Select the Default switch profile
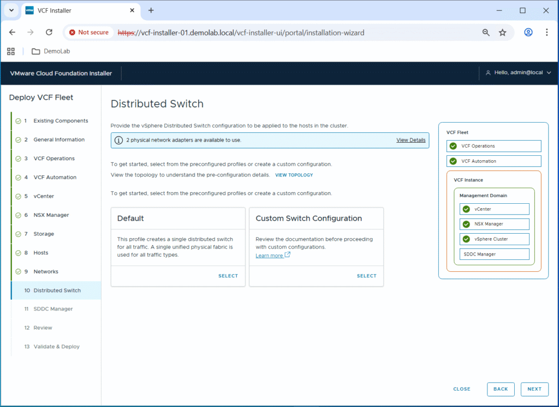 (228, 276)
